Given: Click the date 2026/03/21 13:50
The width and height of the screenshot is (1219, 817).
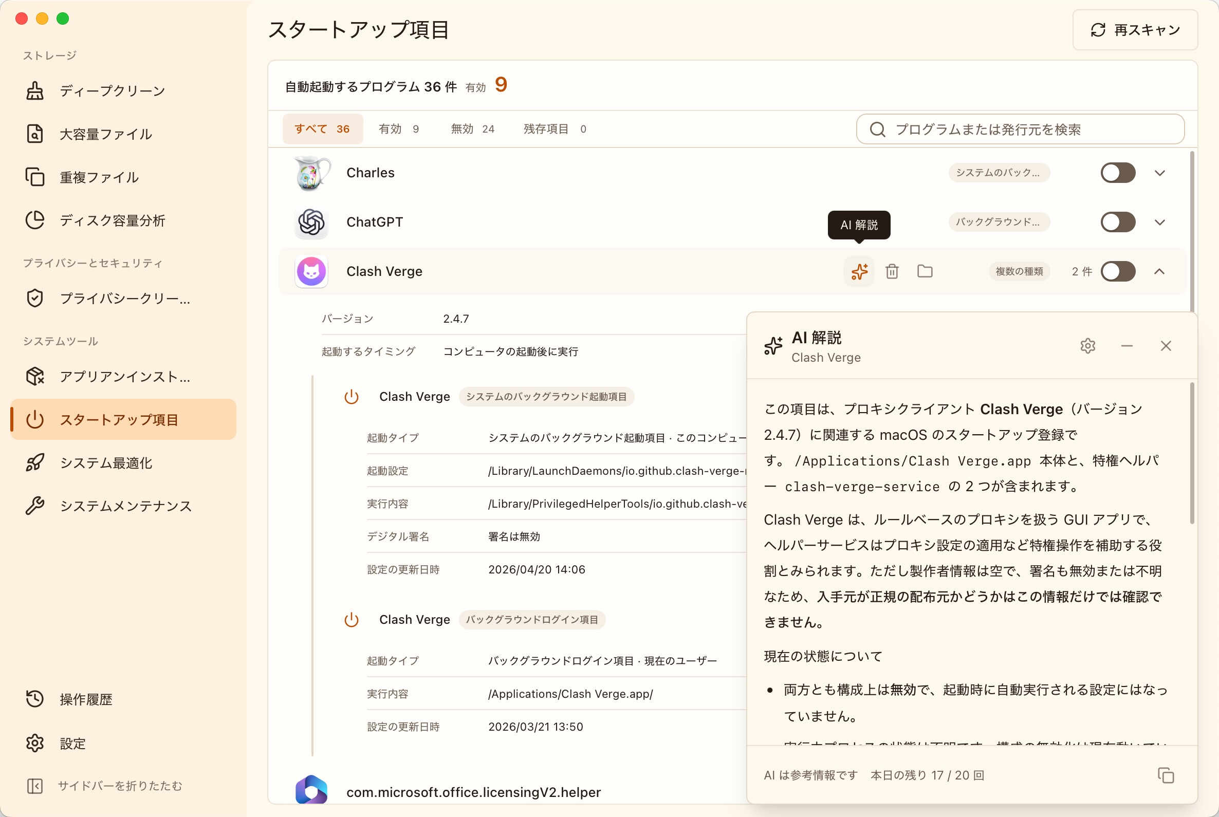Looking at the screenshot, I should tap(536, 727).
